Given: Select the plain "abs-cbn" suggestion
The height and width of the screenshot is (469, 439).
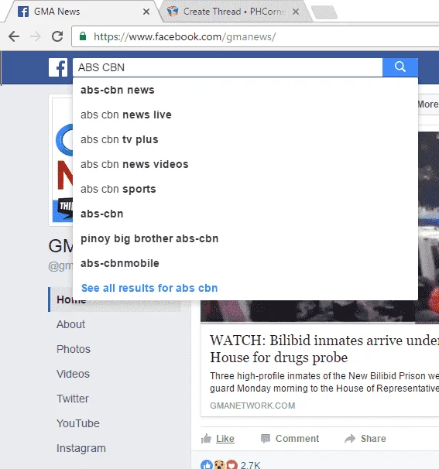Looking at the screenshot, I should tap(245, 214).
